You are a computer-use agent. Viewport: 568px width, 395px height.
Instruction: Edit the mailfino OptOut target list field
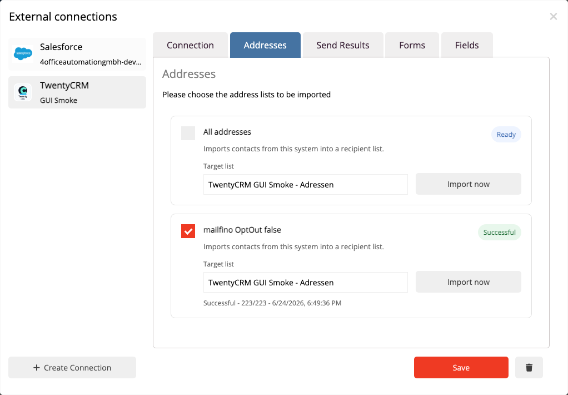(305, 283)
